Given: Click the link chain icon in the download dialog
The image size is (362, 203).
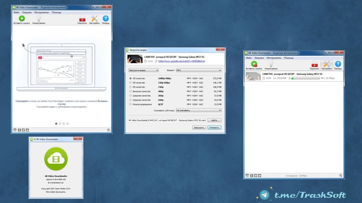Looking at the screenshot, I should coord(156,61).
